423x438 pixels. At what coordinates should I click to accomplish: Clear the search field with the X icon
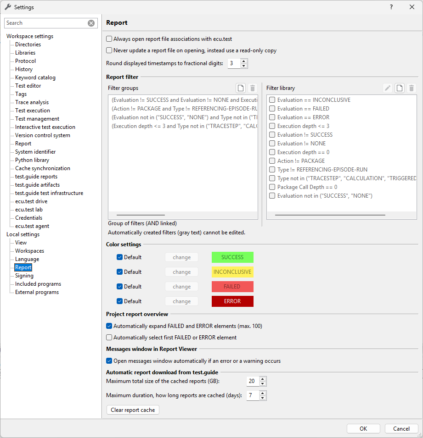(91, 23)
